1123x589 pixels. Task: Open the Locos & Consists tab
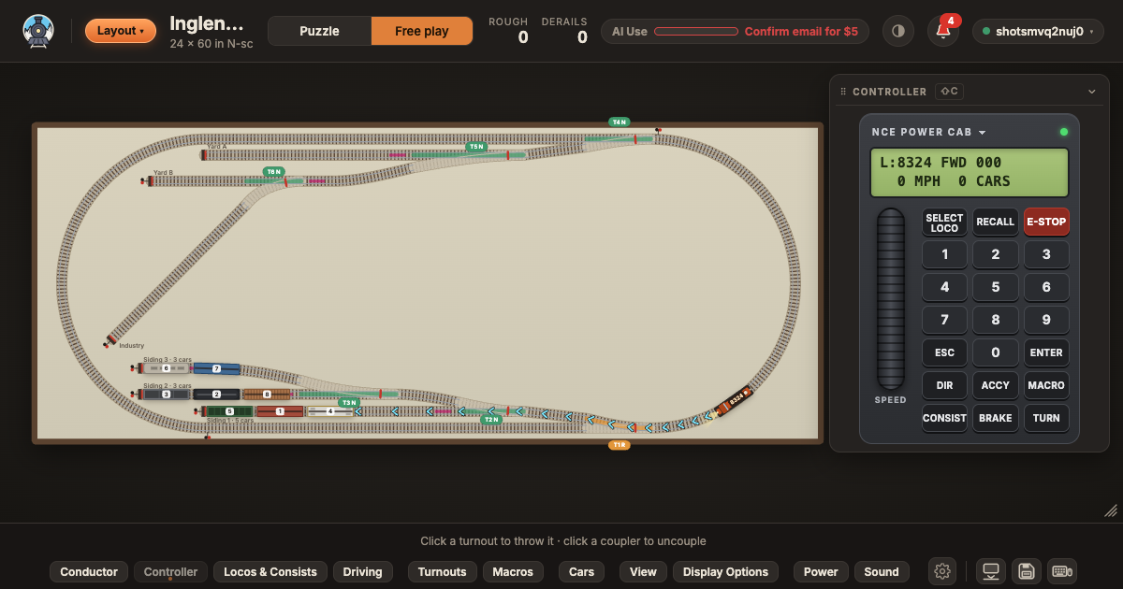tap(270, 572)
